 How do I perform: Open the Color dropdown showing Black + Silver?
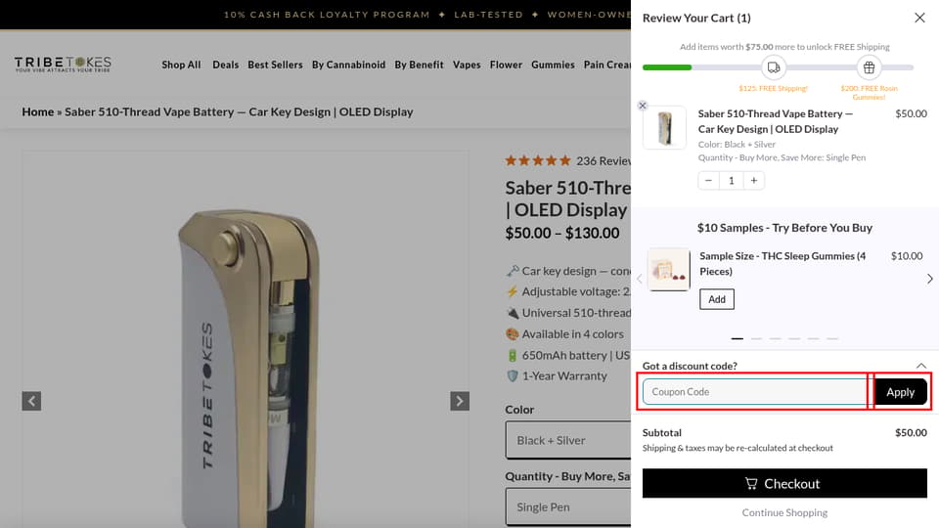(x=567, y=440)
